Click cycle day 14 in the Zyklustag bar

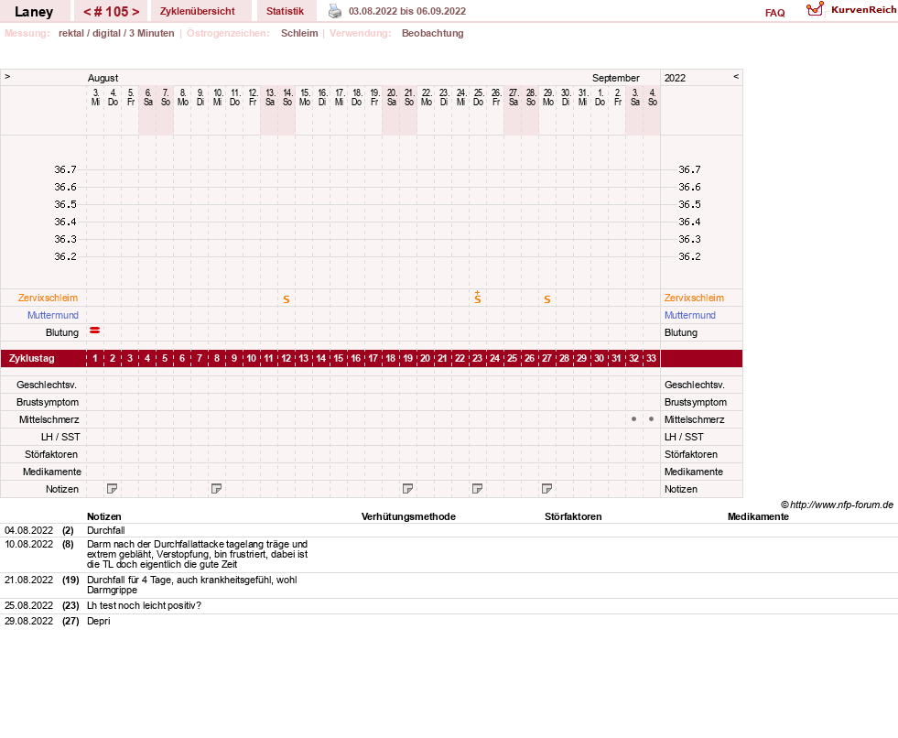(321, 358)
